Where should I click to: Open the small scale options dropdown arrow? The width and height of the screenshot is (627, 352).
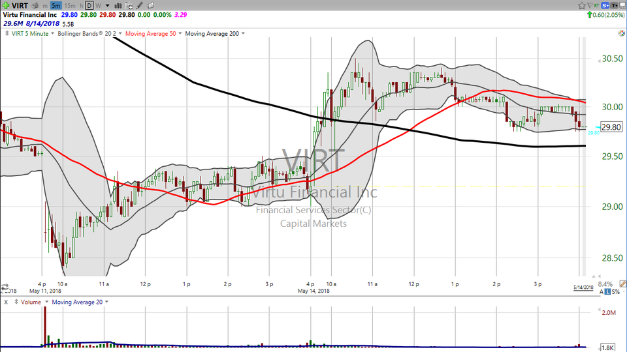point(623,292)
